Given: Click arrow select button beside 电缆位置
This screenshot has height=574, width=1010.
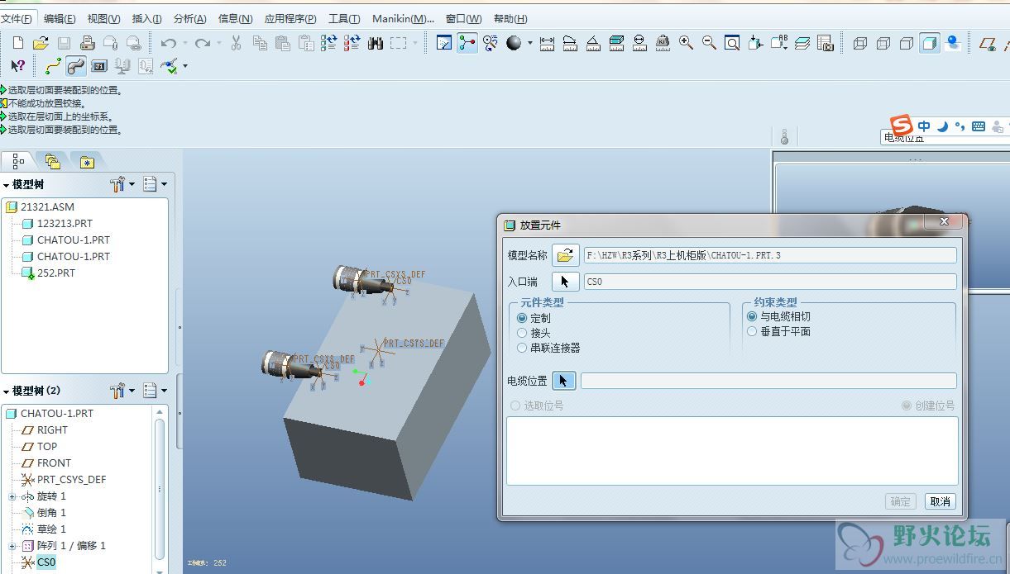Looking at the screenshot, I should 563,381.
